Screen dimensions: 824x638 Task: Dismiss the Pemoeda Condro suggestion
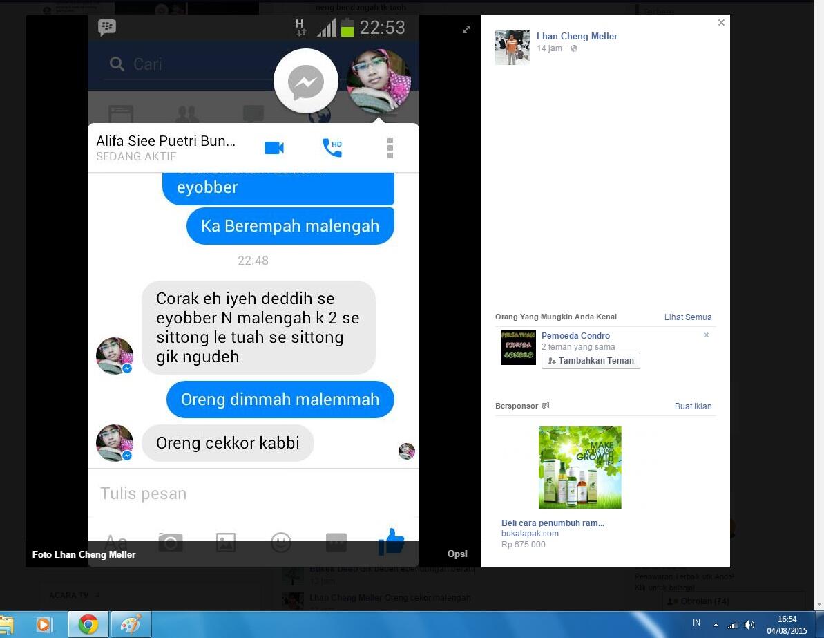point(706,335)
